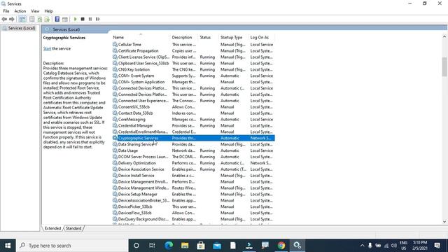Click the taskbar search box
The image size is (448, 252).
click(72, 246)
